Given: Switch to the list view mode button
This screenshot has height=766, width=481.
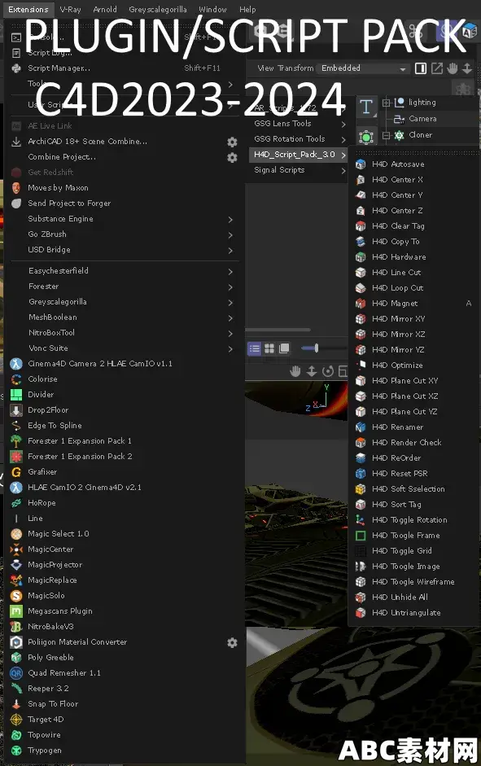Looking at the screenshot, I should (255, 348).
